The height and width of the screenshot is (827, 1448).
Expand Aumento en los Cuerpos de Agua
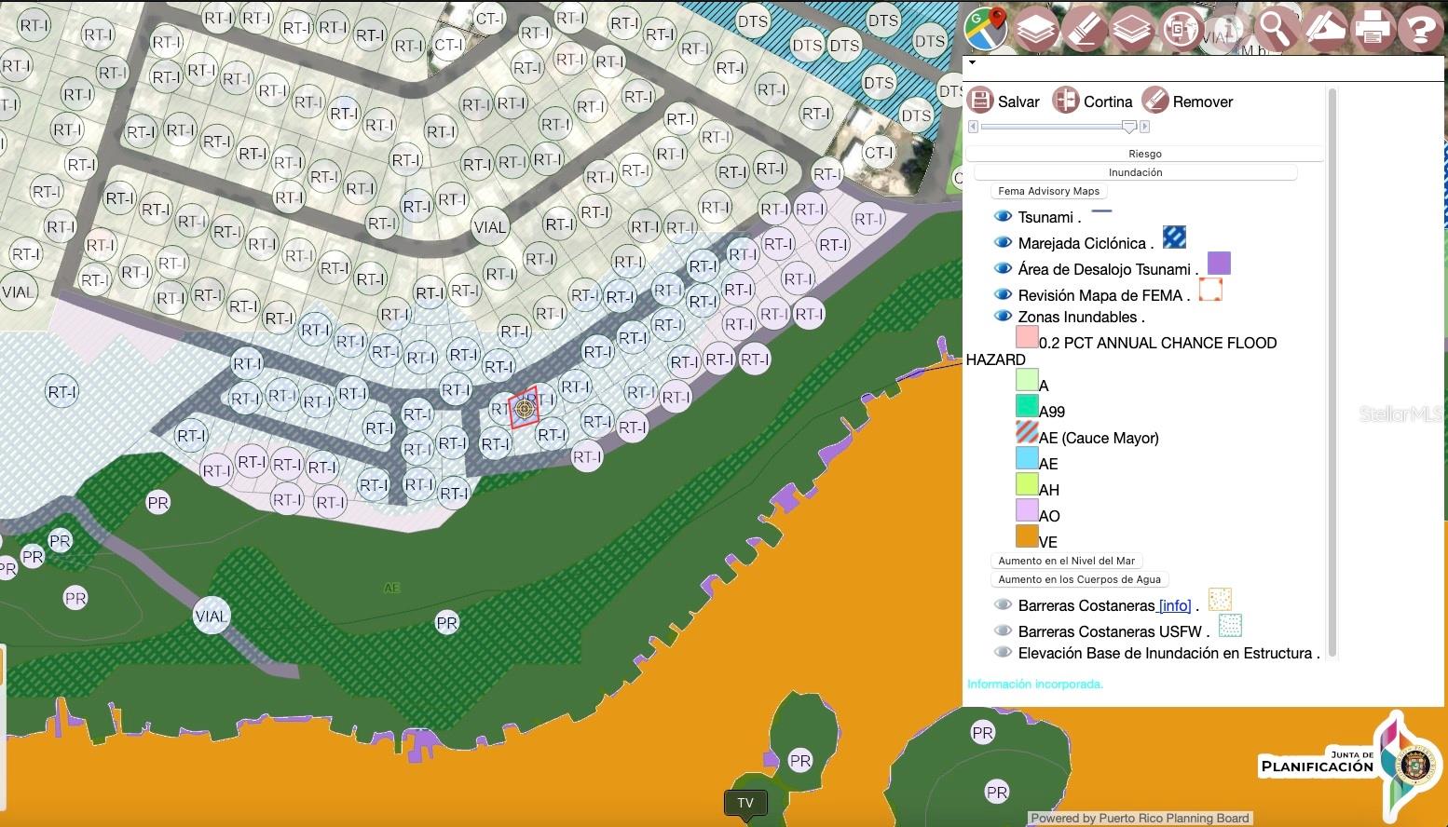click(x=1079, y=579)
